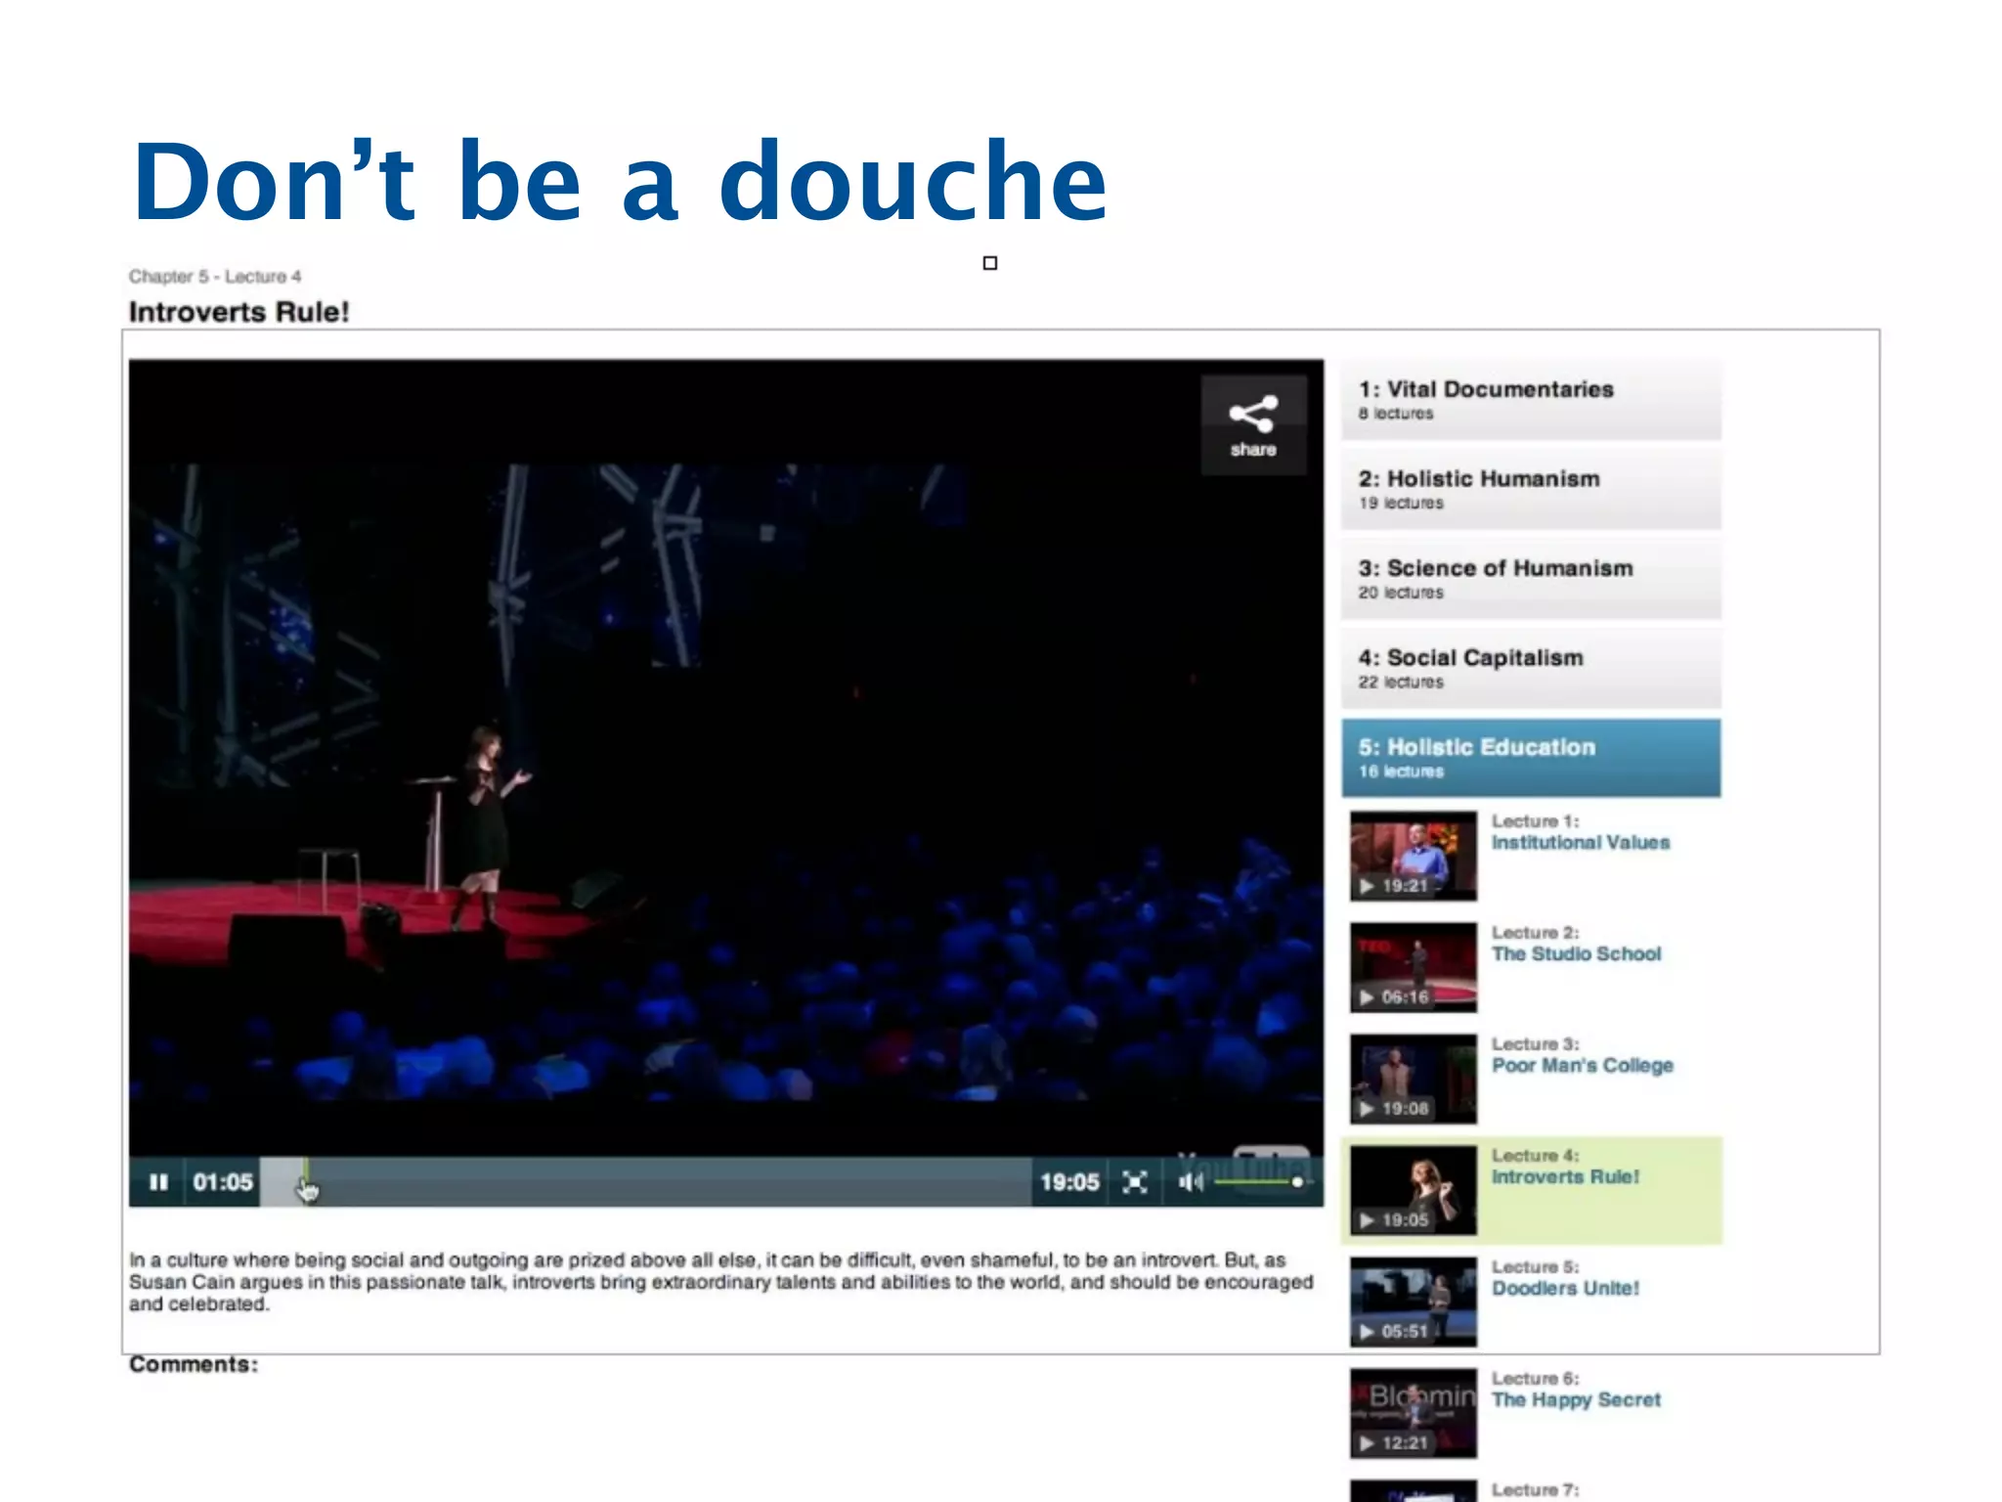Play Lecture 3 thumbnail (19:08)
2002x1502 pixels.
coord(1414,1079)
